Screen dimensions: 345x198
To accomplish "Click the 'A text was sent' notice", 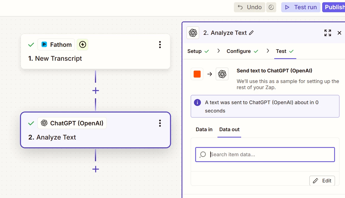I will tap(265, 106).
